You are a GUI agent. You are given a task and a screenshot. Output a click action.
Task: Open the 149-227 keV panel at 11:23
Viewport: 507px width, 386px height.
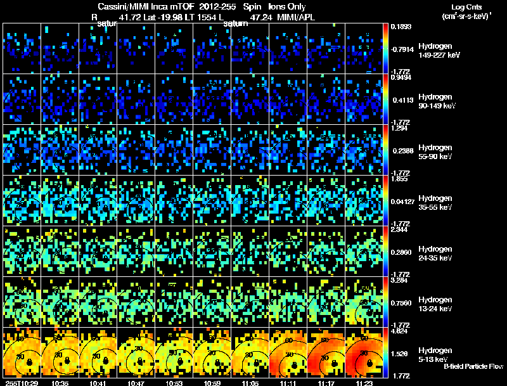point(364,49)
